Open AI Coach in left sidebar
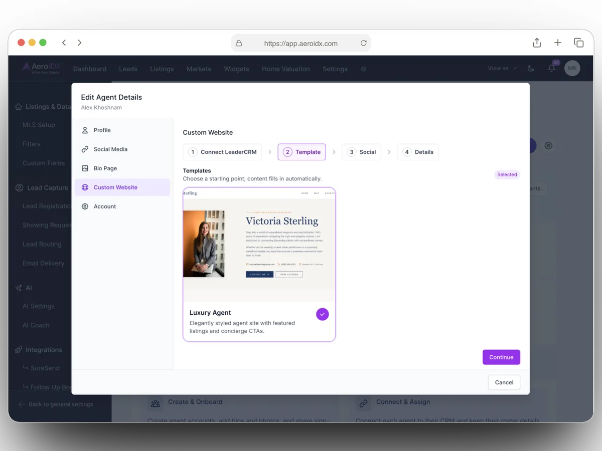This screenshot has width=602, height=451. tap(36, 325)
